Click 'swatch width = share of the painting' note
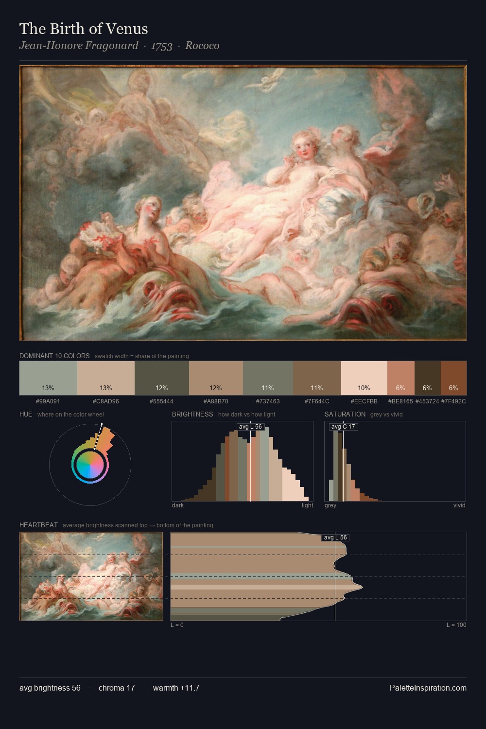This screenshot has height=729, width=486. click(x=142, y=356)
